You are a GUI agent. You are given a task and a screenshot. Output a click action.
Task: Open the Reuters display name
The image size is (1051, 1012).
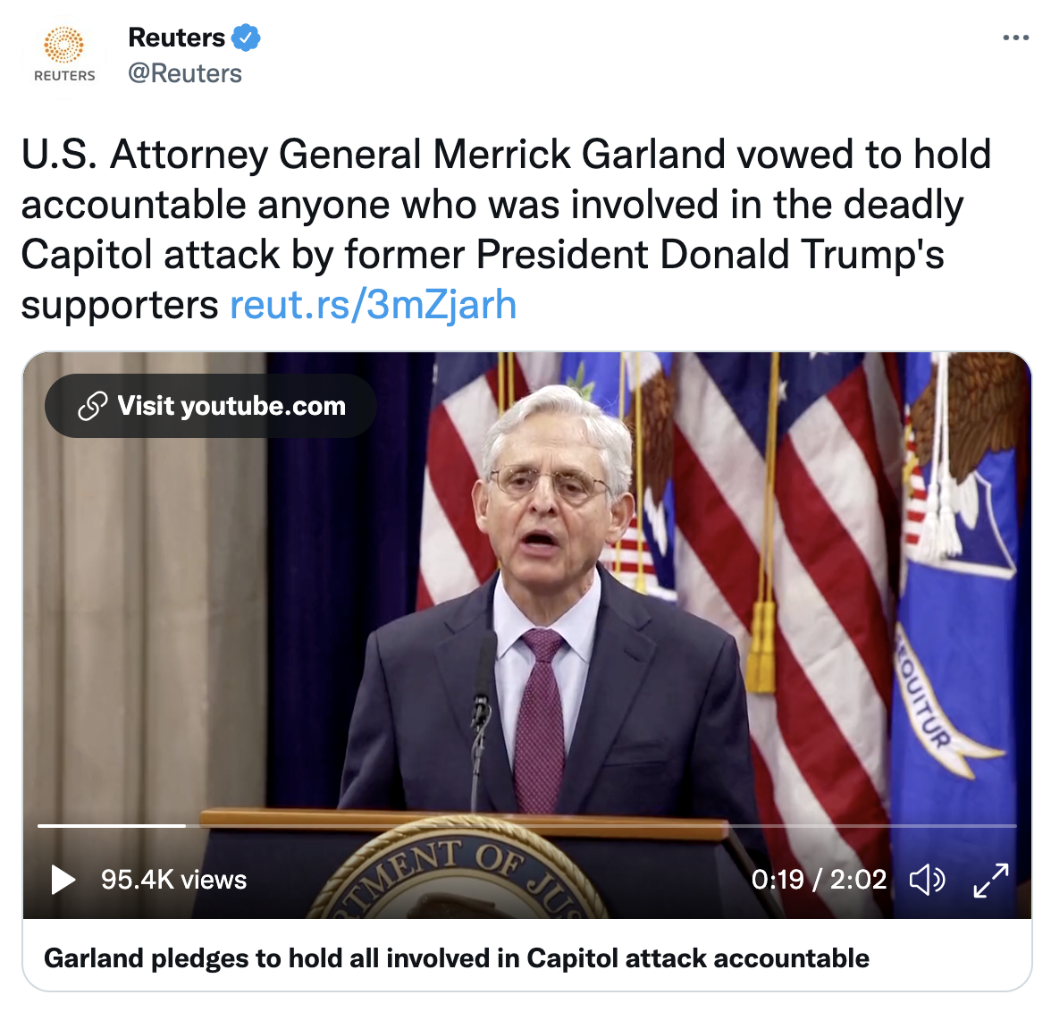(176, 38)
